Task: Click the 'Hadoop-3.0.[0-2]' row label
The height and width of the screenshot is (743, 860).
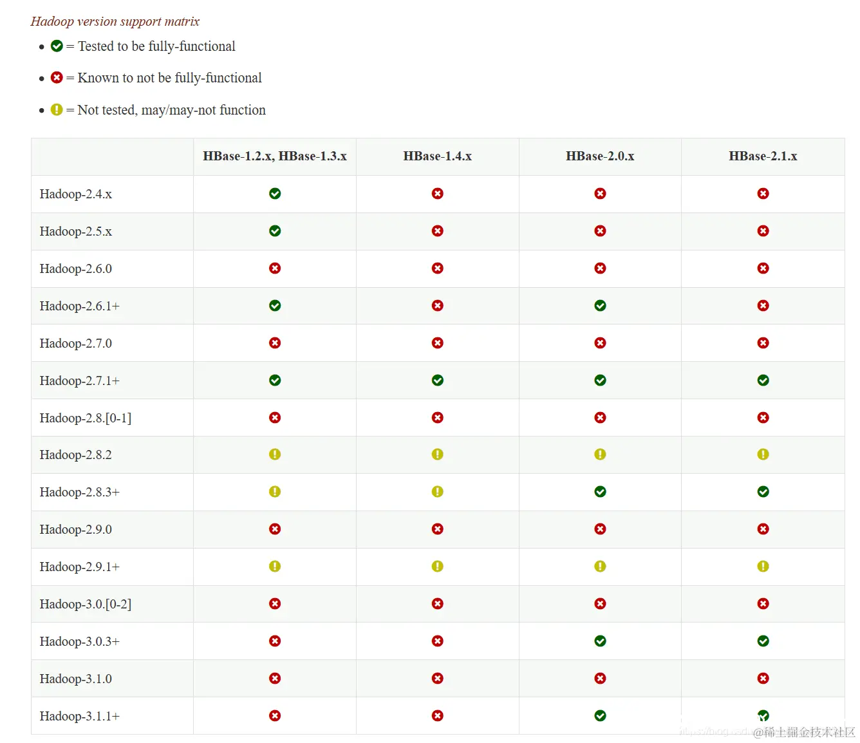Action: 86,604
